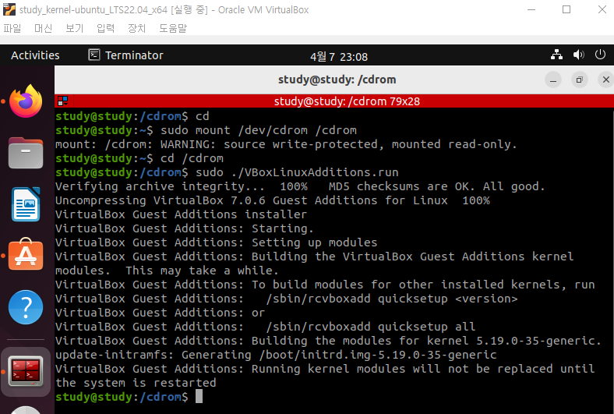
Task: Open Firefox from the Ubuntu dock
Action: point(26,101)
